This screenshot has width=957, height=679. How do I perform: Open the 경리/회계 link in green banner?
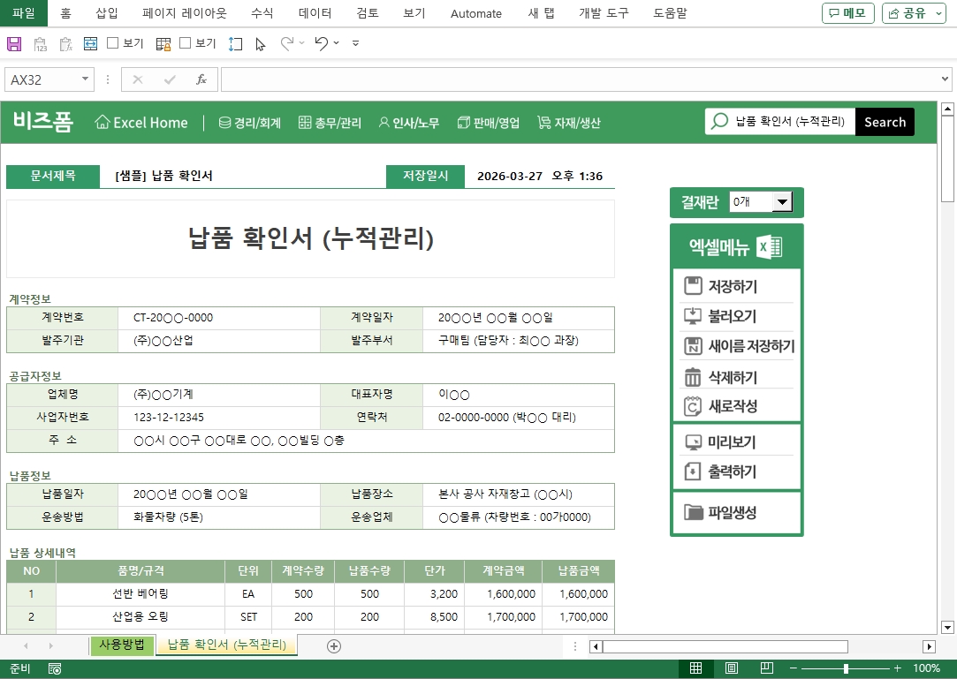250,123
